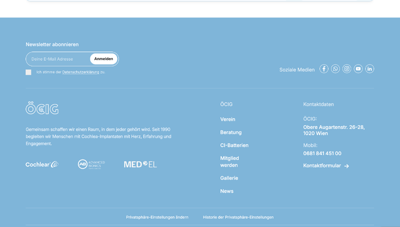Open the Verein footer link
Image resolution: width=400 pixels, height=227 pixels.
(x=228, y=119)
